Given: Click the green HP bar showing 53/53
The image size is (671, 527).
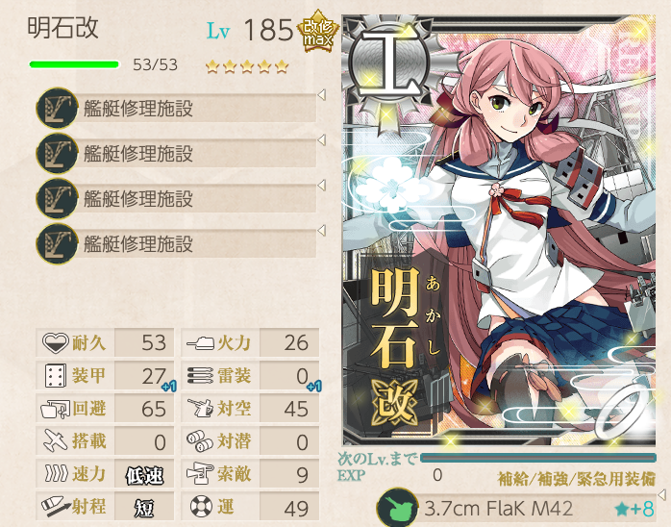Looking at the screenshot, I should pos(74,64).
